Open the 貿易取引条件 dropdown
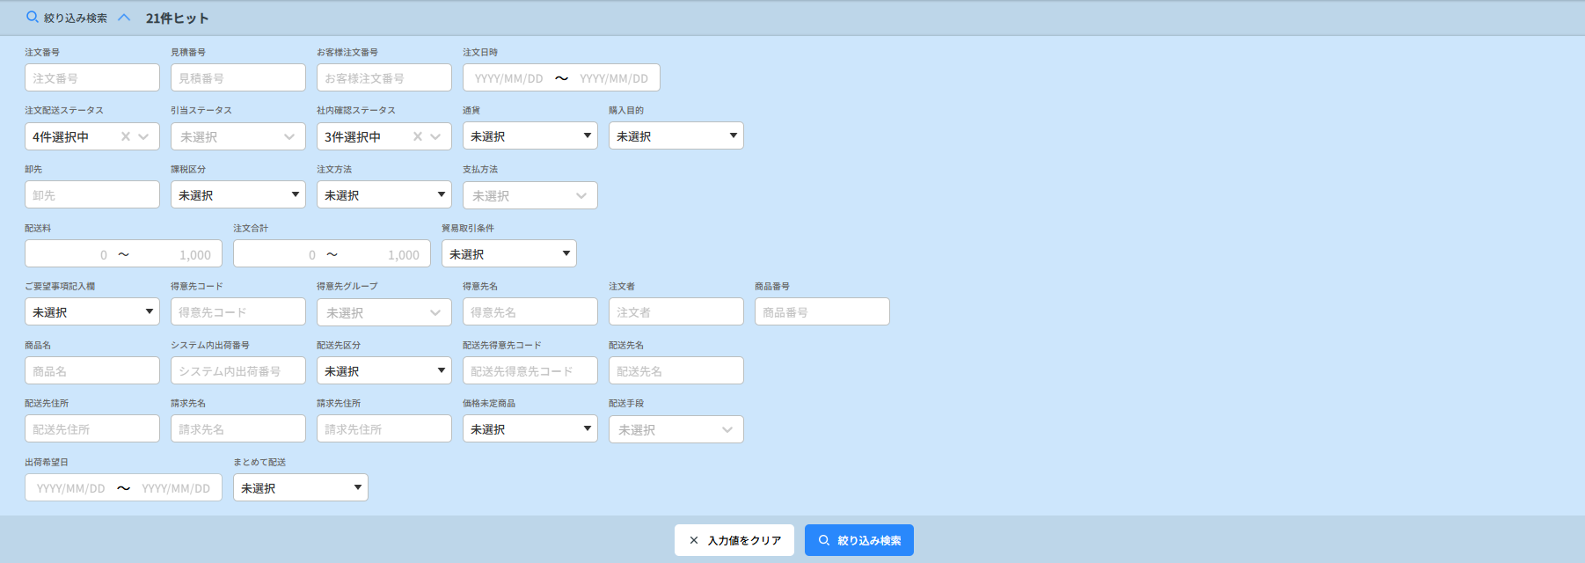Screen dimensions: 1585x563 [x=508, y=254]
